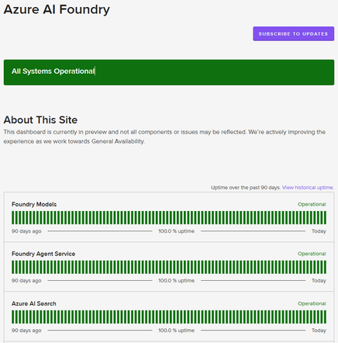Image resolution: width=338 pixels, height=343 pixels.
Task: Select the Azure AI Search component name
Action: coord(34,303)
